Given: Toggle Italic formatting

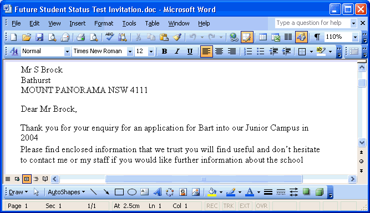Looking at the screenshot, I should click(x=177, y=51).
